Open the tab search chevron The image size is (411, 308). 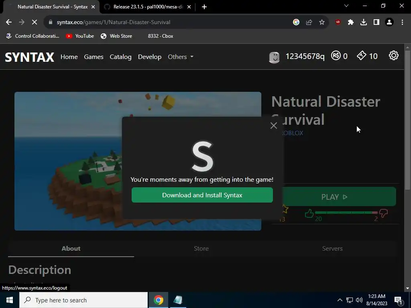346,6
